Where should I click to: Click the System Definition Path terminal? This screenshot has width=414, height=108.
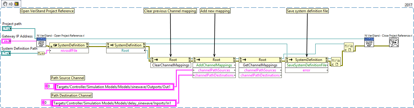(7, 53)
